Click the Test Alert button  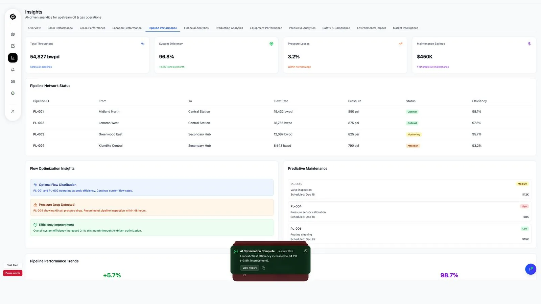click(13, 265)
